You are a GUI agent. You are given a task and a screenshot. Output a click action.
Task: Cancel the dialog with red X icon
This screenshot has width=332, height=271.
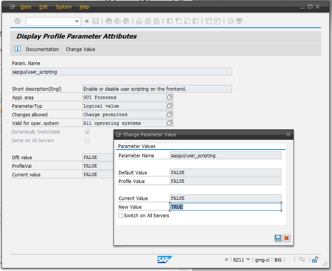pyautogui.click(x=287, y=238)
